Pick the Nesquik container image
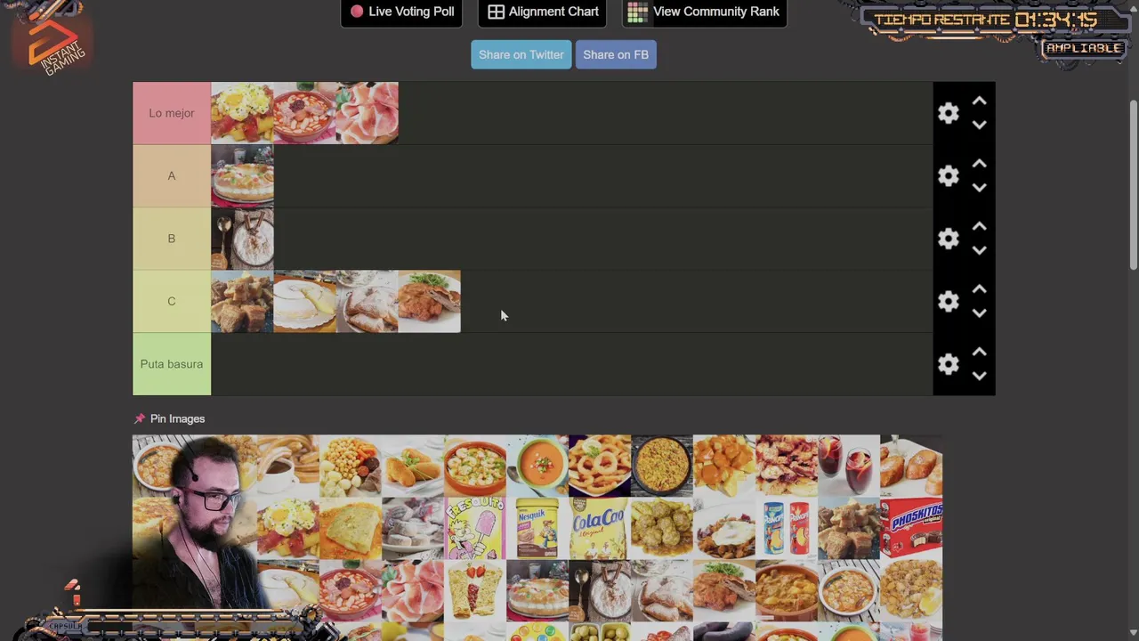Screen dimensions: 1139x641 tap(537, 528)
